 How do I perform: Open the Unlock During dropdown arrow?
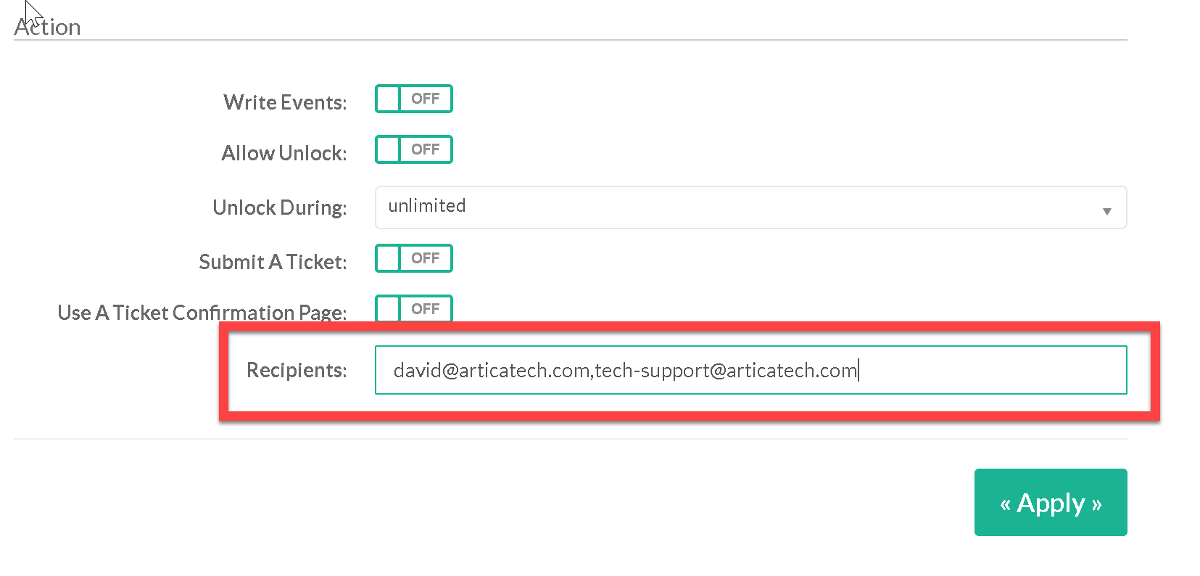[1106, 210]
